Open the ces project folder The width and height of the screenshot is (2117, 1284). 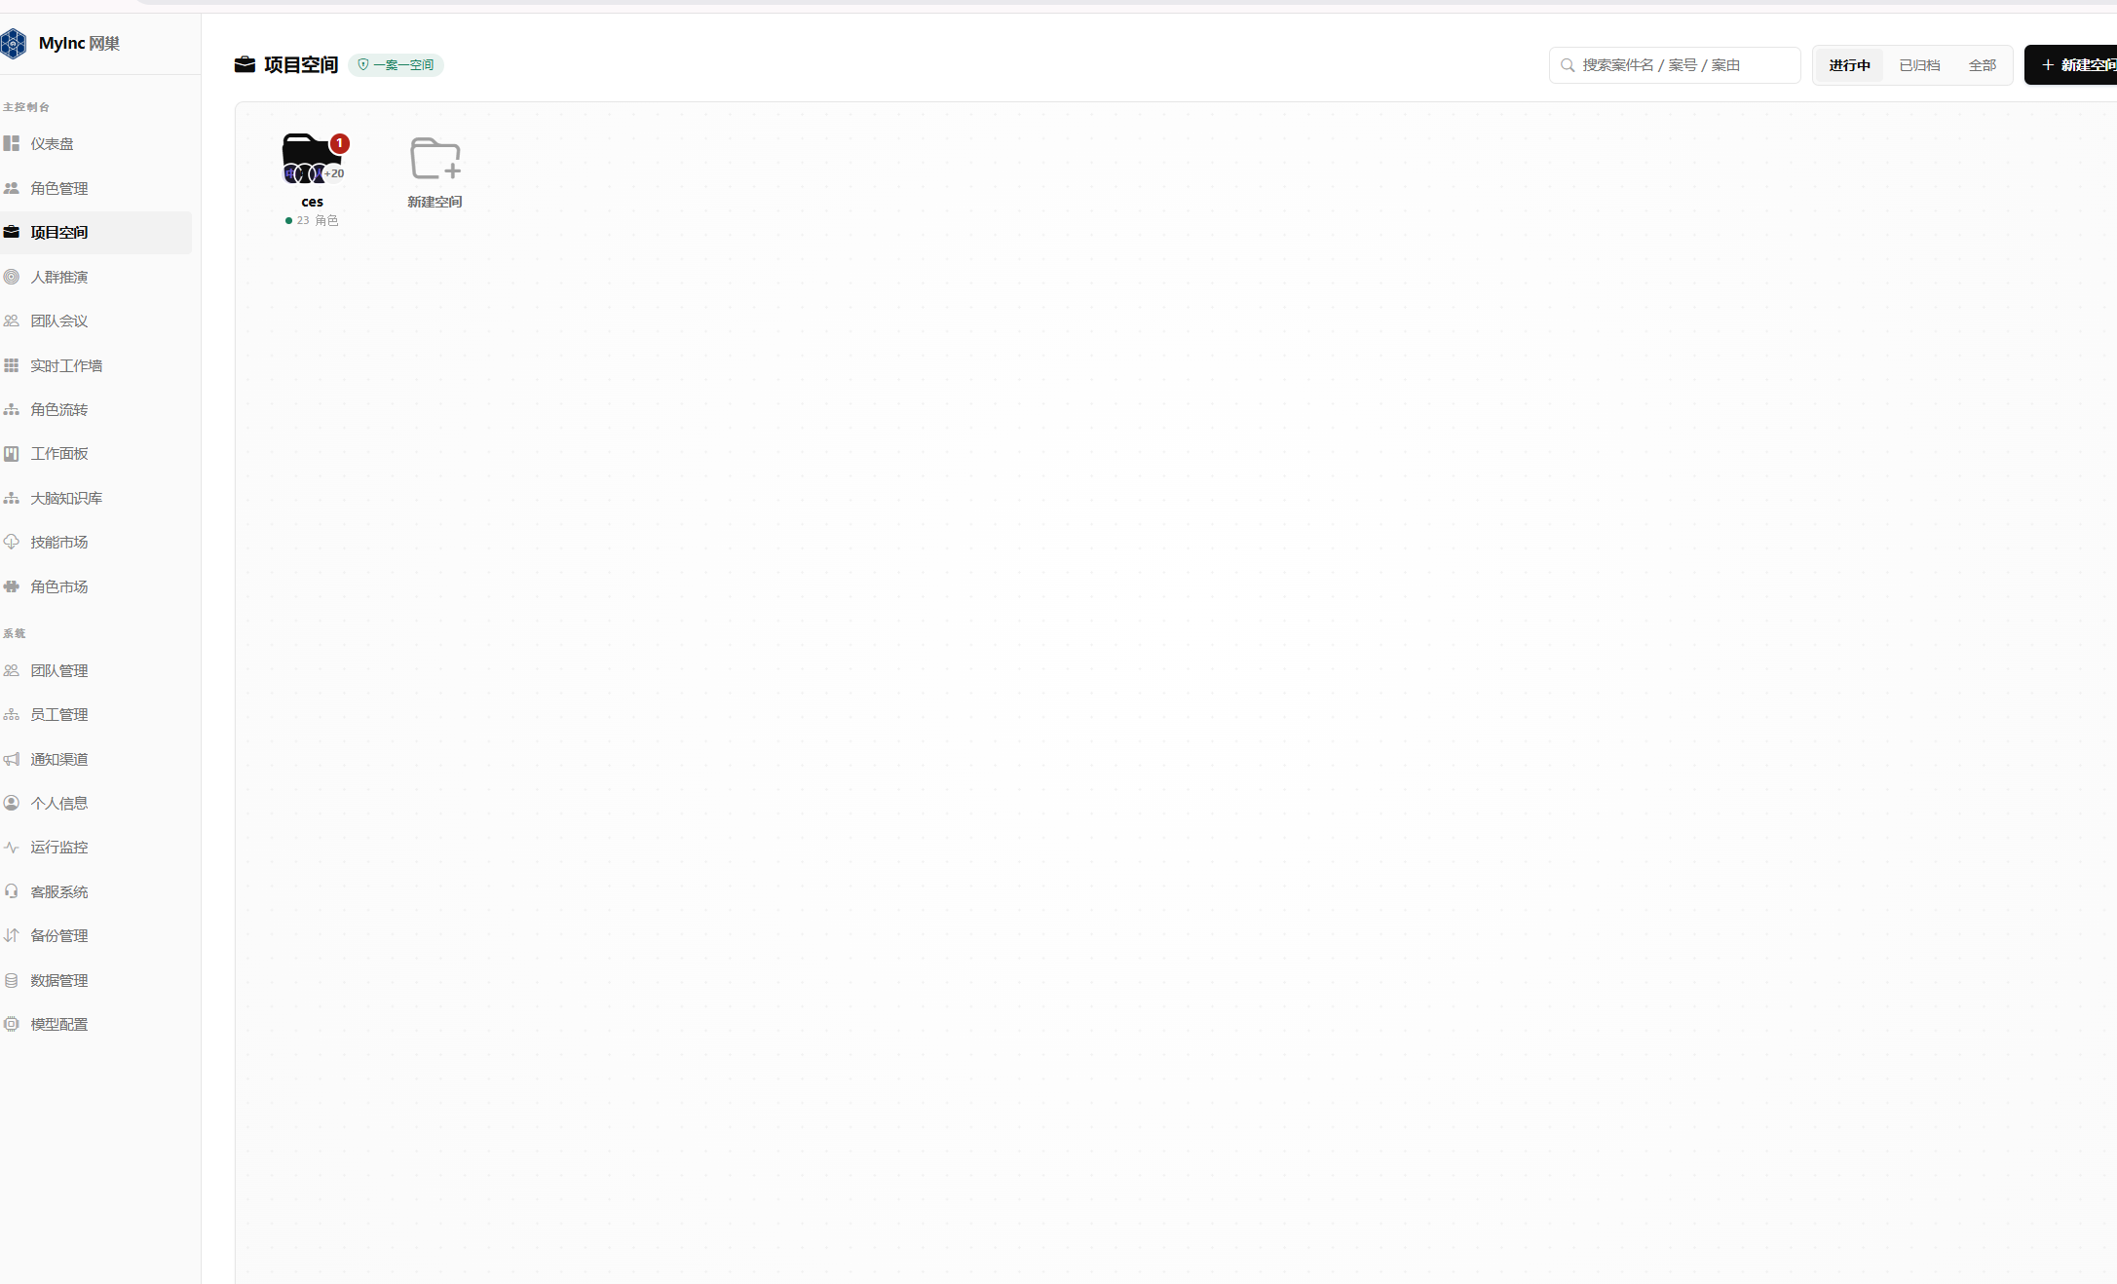(312, 159)
